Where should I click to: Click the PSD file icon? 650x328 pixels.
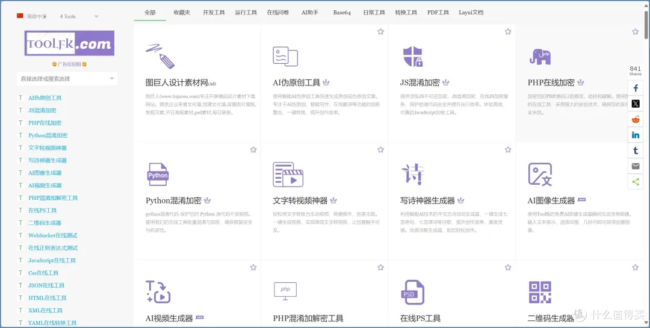click(x=412, y=292)
